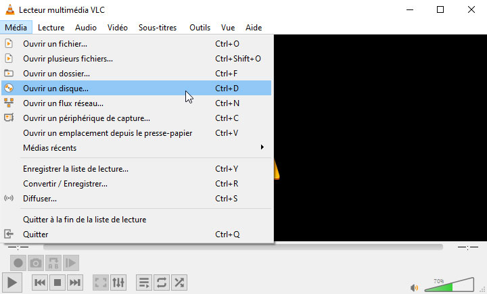Screen dimensions: 487x294
Task: Click the red record button
Action: pos(18,263)
